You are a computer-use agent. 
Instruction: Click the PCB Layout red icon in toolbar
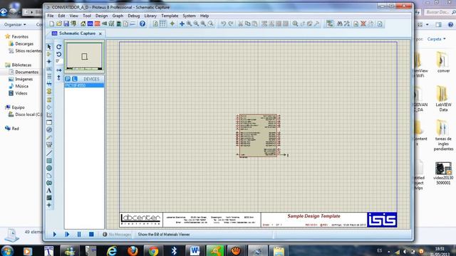tap(97, 23)
